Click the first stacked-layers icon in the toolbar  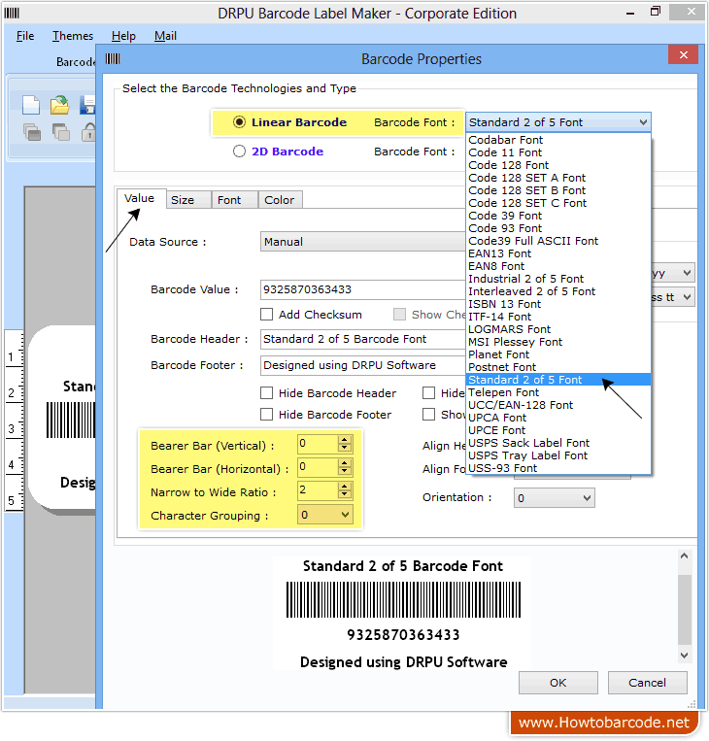pos(31,132)
